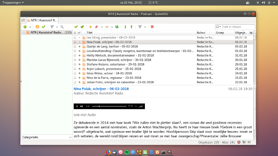The width and height of the screenshot is (278, 156).
Task: Open the share dropdown arrow
Action: click(x=112, y=27)
